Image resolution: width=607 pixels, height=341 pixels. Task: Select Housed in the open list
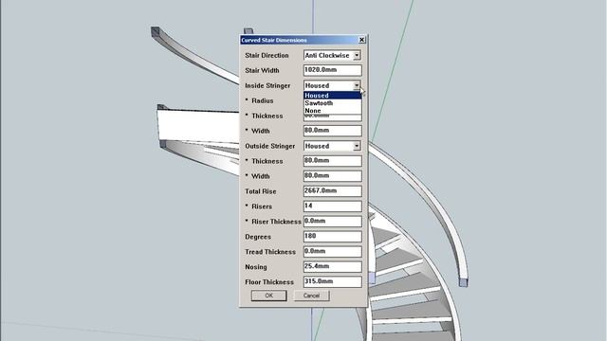tap(333, 96)
